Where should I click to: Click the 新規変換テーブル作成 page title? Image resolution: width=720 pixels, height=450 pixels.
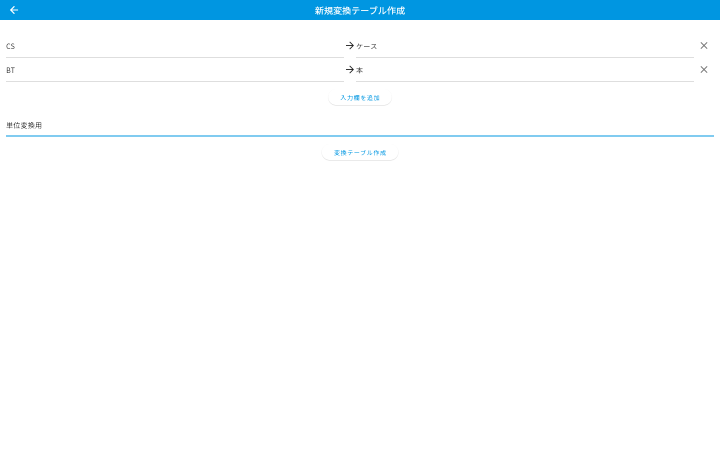pos(360,10)
